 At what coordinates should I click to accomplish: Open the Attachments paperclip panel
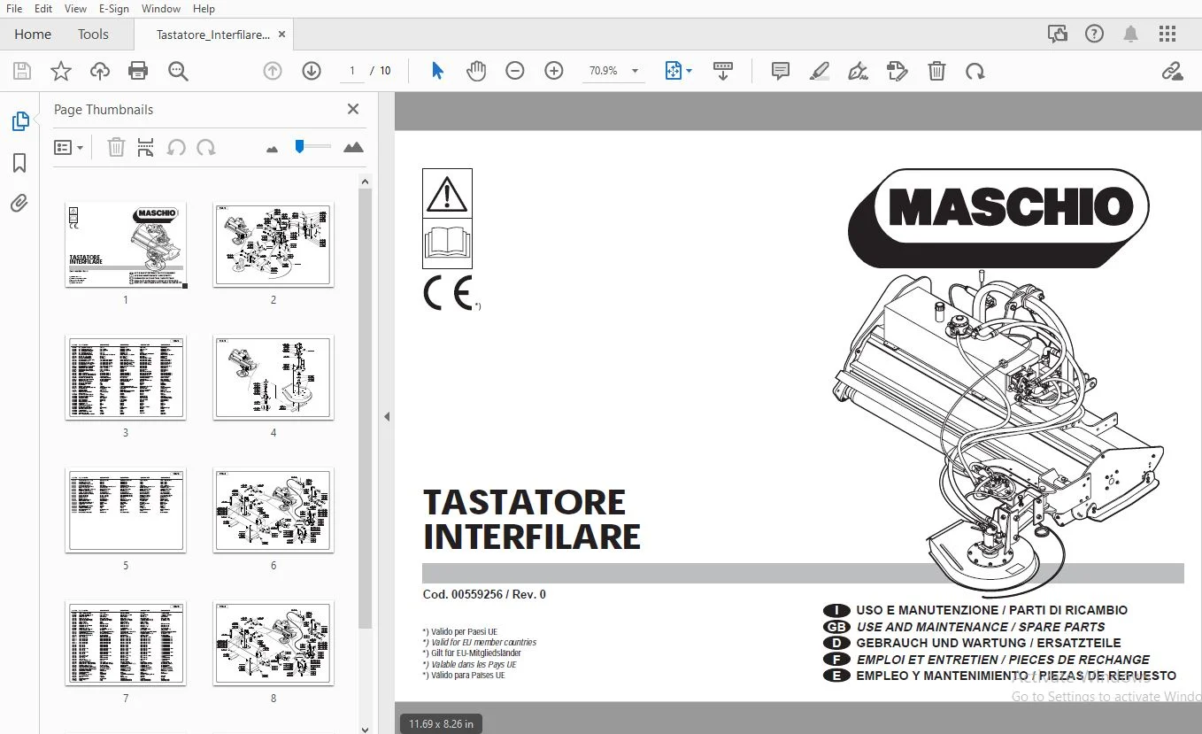pyautogui.click(x=19, y=204)
